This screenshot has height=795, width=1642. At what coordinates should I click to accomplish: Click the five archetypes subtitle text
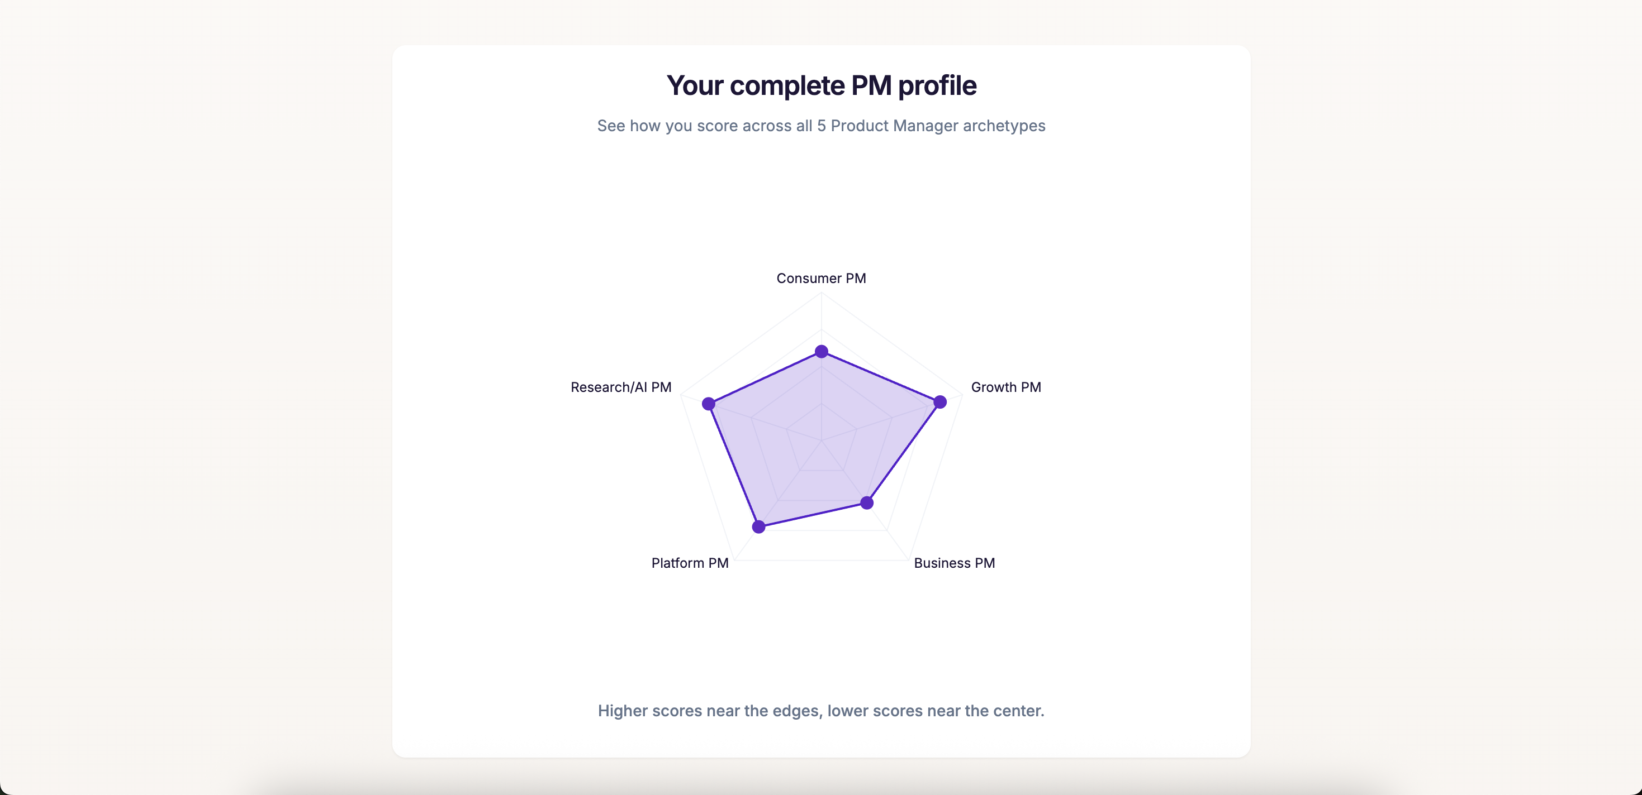pos(821,126)
